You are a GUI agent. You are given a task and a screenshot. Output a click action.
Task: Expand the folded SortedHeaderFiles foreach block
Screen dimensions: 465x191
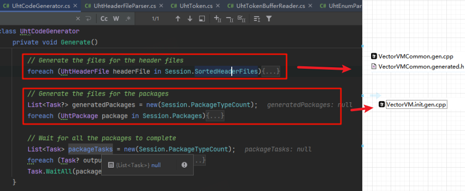(271, 71)
